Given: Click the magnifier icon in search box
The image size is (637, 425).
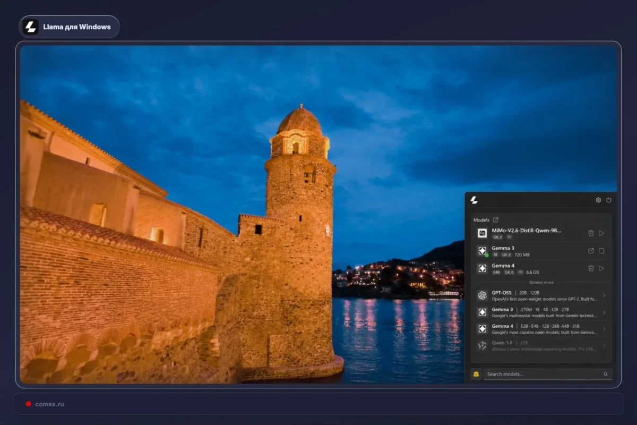Looking at the screenshot, I should point(606,374).
